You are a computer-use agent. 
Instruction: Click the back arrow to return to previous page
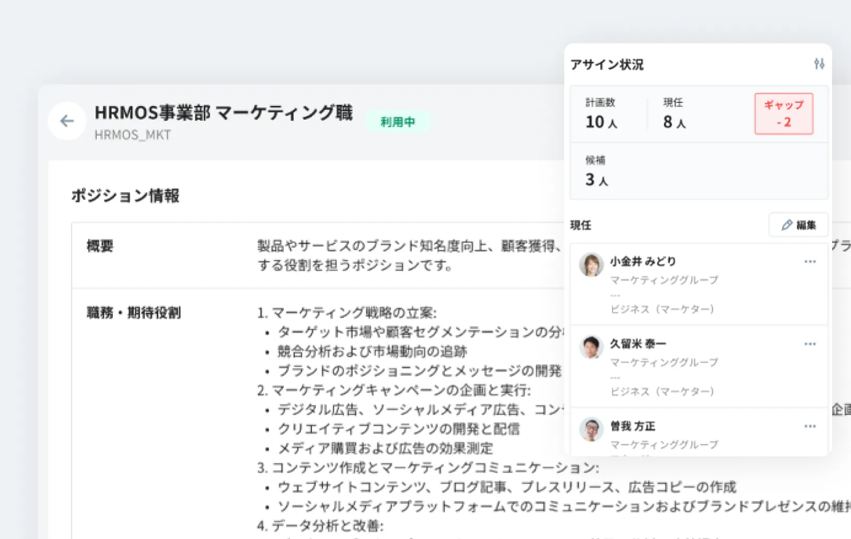tap(67, 121)
